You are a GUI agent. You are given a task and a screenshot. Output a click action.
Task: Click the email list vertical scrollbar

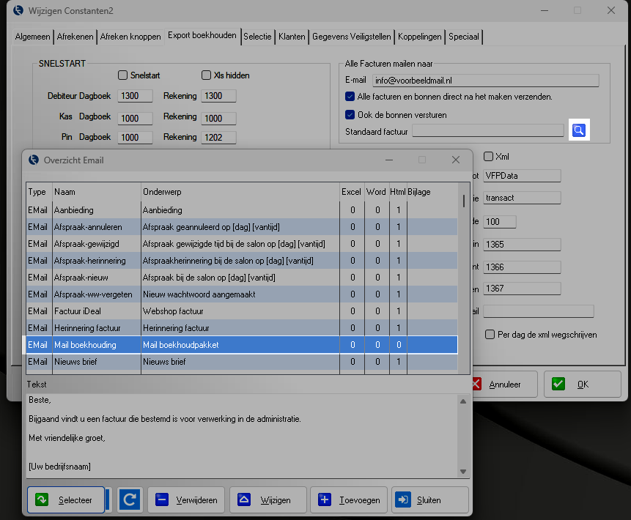pyautogui.click(x=464, y=278)
